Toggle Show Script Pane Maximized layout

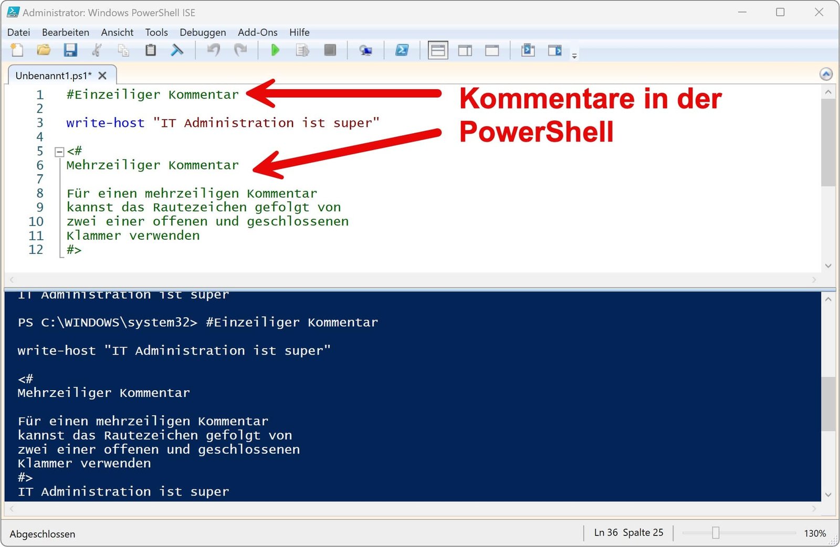[492, 50]
